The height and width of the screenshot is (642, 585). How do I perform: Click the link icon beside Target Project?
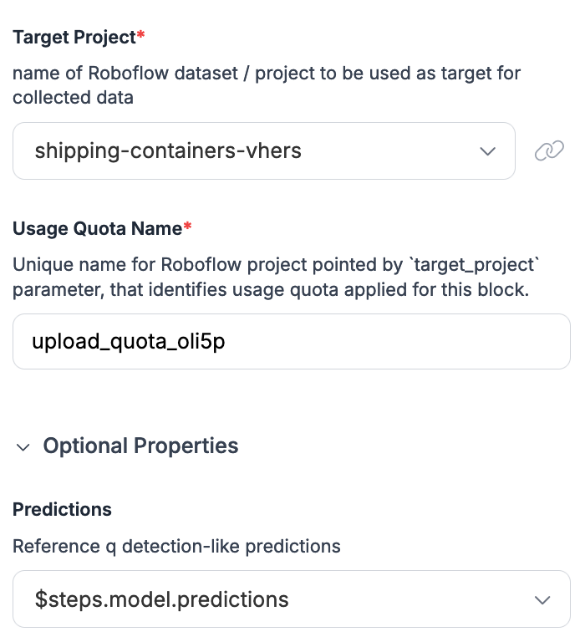pos(549,151)
